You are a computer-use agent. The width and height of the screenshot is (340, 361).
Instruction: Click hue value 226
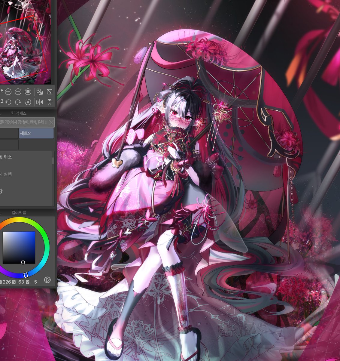(7, 282)
